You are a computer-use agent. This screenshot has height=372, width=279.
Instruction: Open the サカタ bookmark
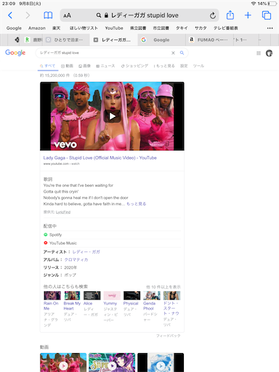tap(201, 28)
